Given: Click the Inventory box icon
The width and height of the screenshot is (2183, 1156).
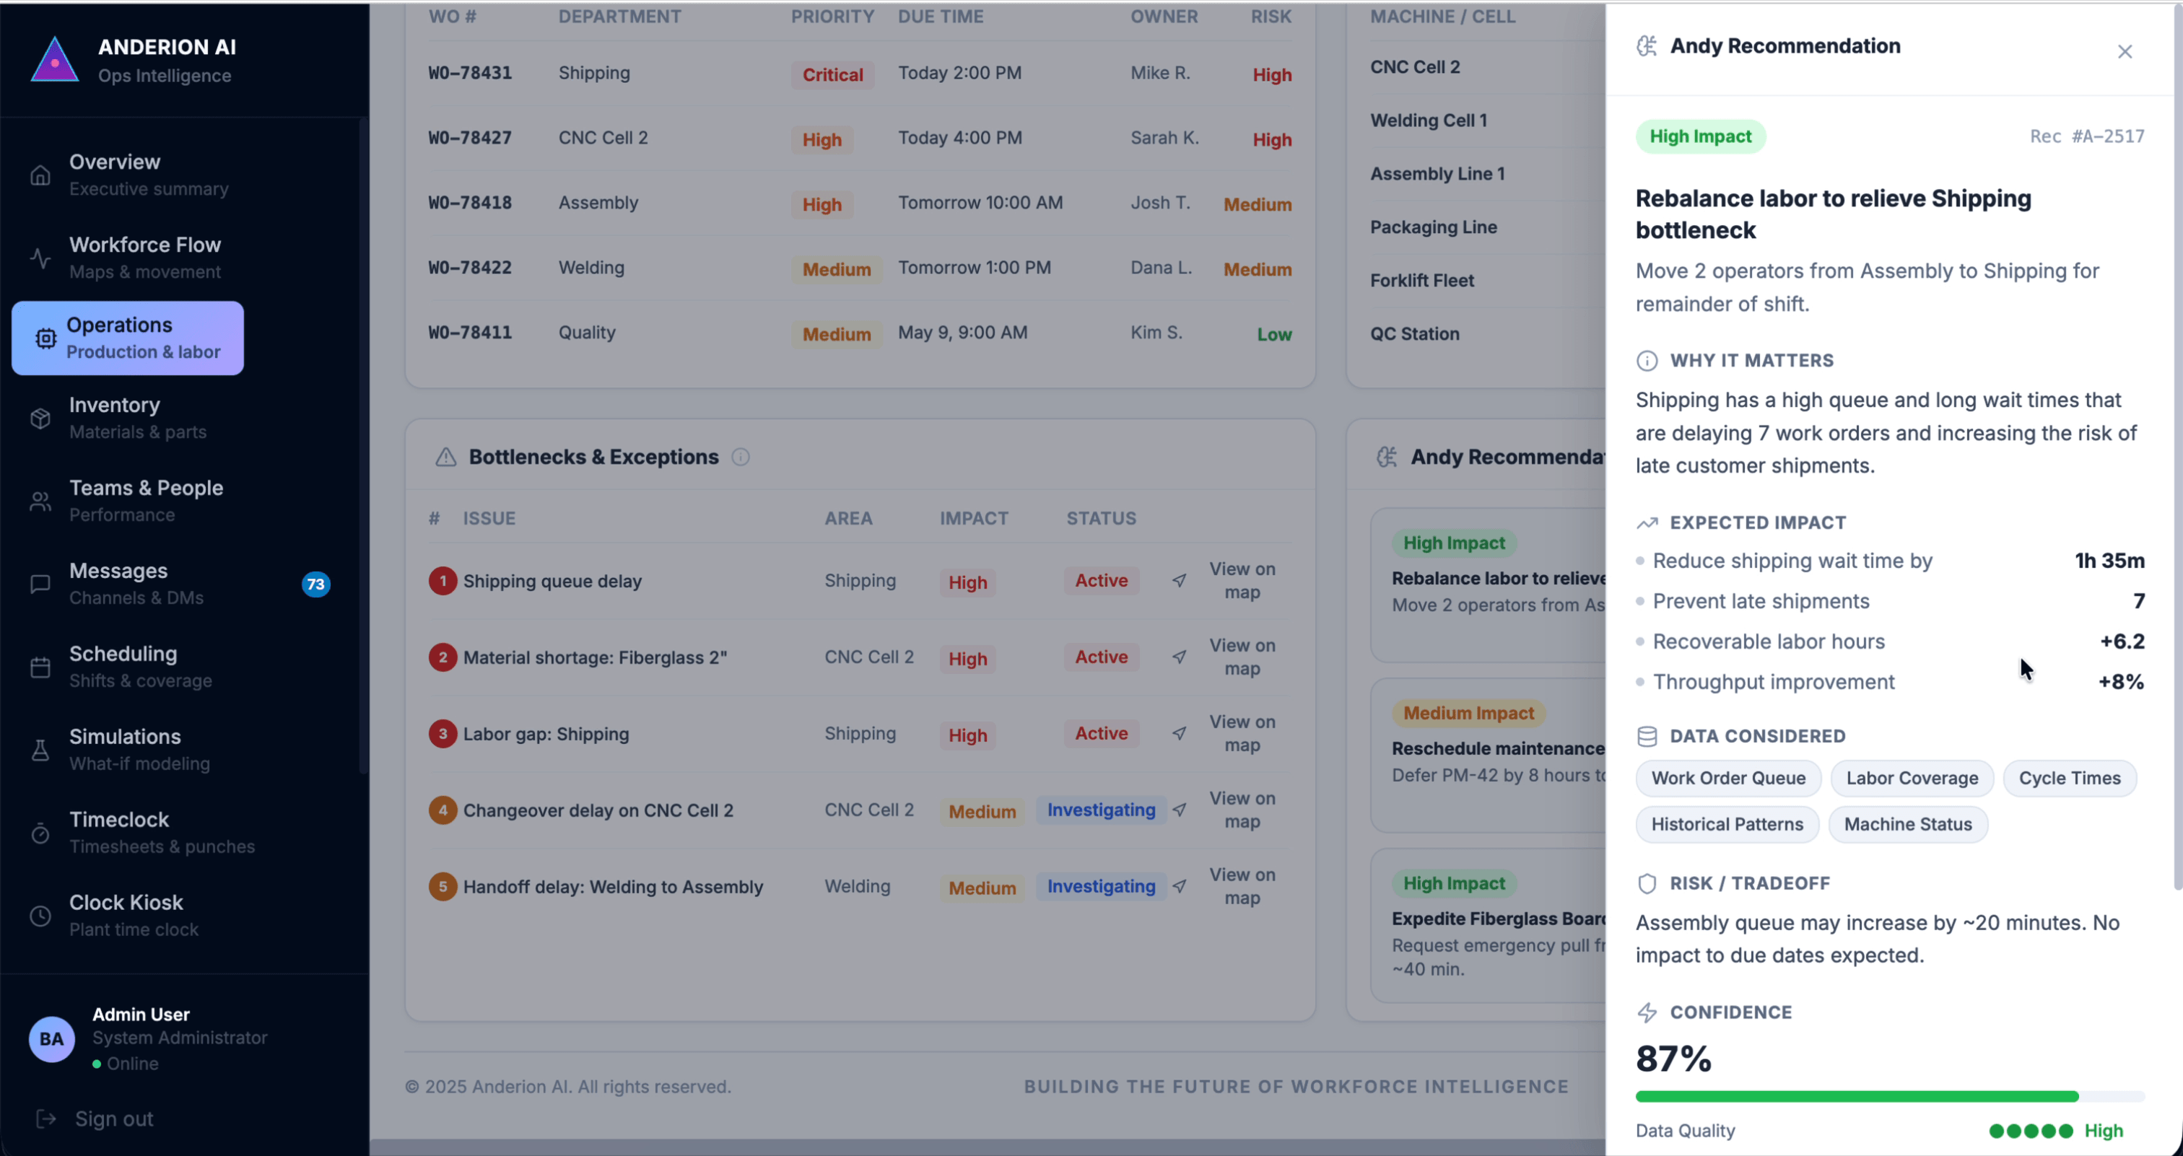Looking at the screenshot, I should point(40,419).
